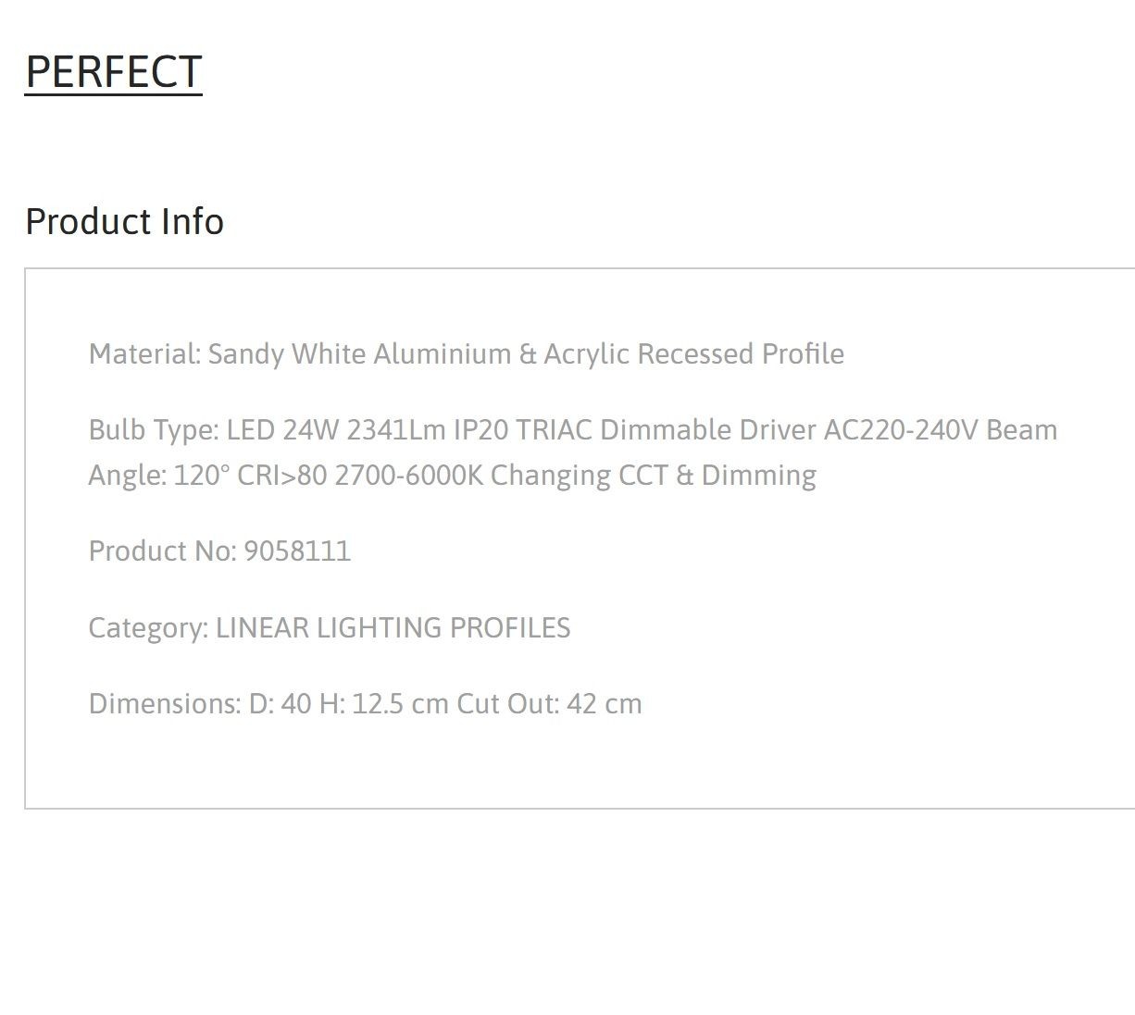Click the LED 24W specification
Image resolution: width=1135 pixels, height=1015 pixels.
point(282,429)
